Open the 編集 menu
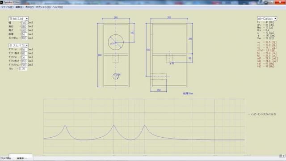 coord(19,7)
